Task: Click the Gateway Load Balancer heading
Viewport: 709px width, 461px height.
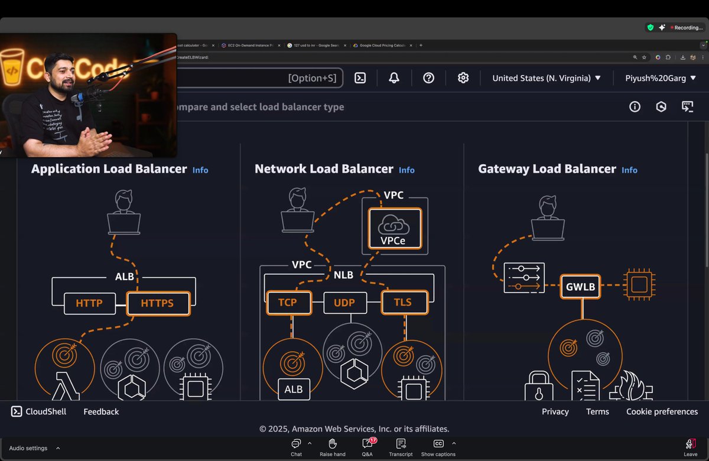Action: [x=547, y=169]
